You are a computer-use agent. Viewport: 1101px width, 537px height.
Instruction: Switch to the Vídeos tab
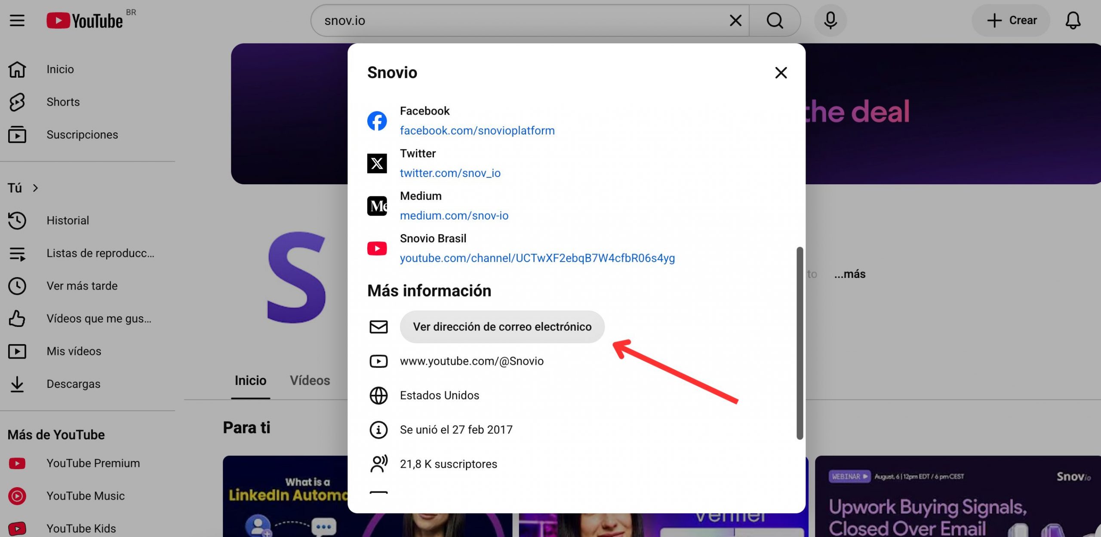pyautogui.click(x=310, y=380)
